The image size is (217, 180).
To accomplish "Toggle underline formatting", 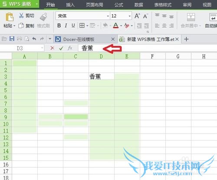I will [x=73, y=26].
